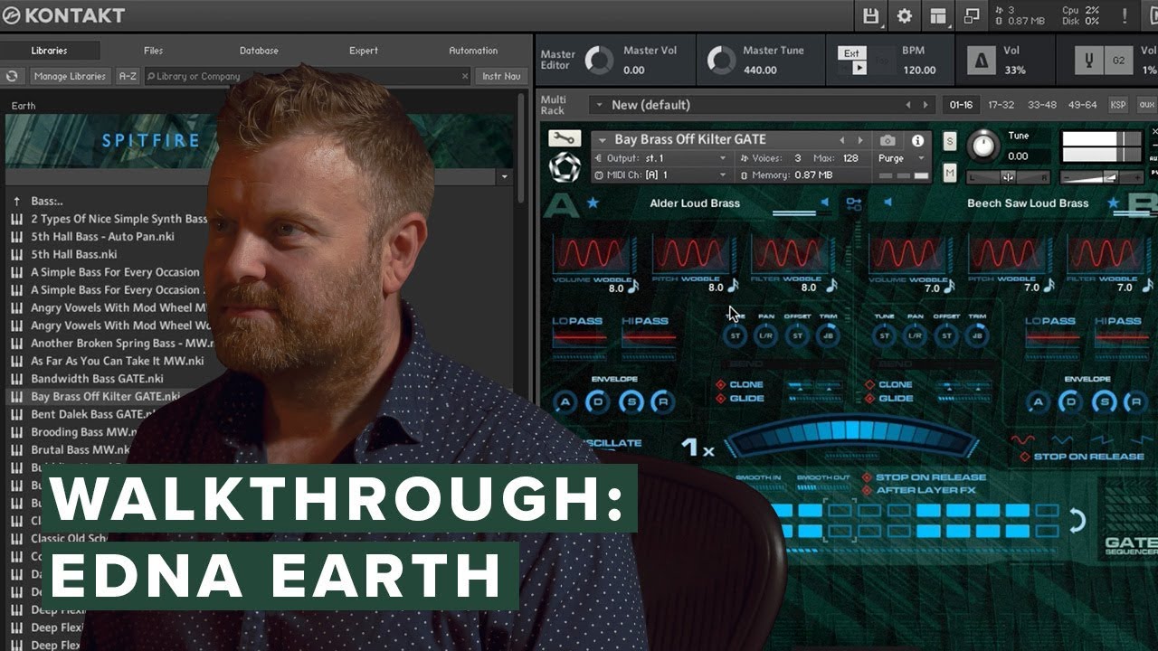1158x651 pixels.
Task: Click the star beside Alder Loud Brass
Action: coord(593,203)
